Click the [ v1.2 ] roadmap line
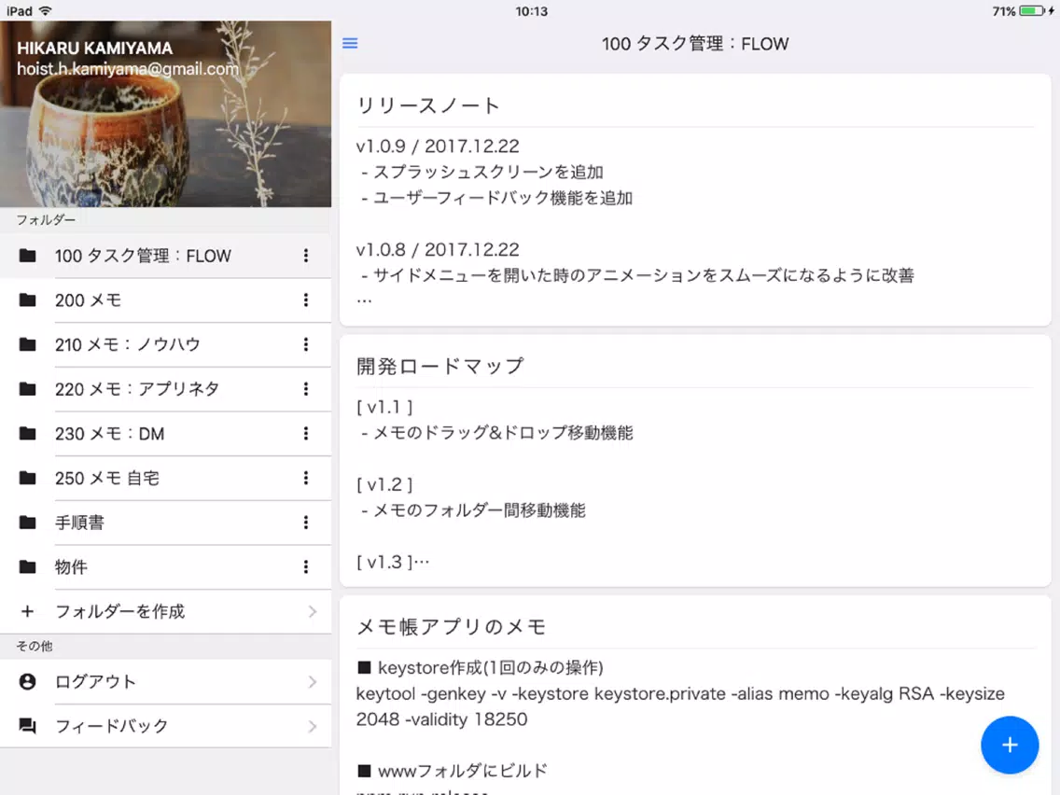The height and width of the screenshot is (795, 1060). point(384,484)
